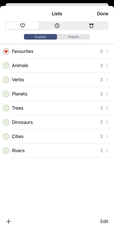Click the green list icon beside Rivers

point(6,151)
